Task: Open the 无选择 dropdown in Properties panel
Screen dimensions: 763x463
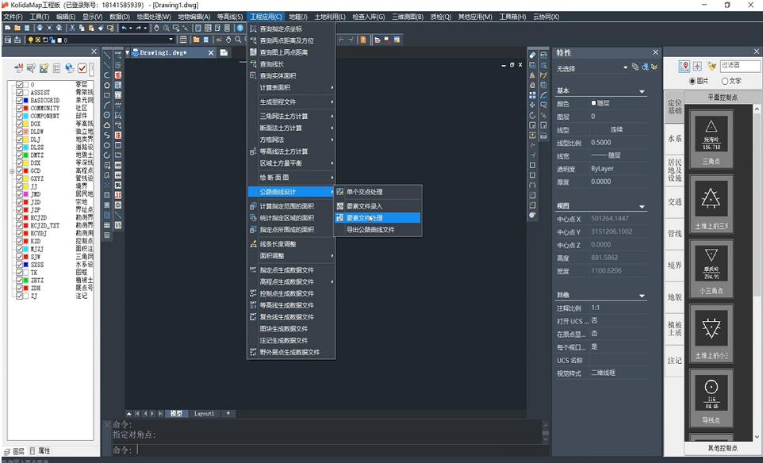Action: (625, 67)
